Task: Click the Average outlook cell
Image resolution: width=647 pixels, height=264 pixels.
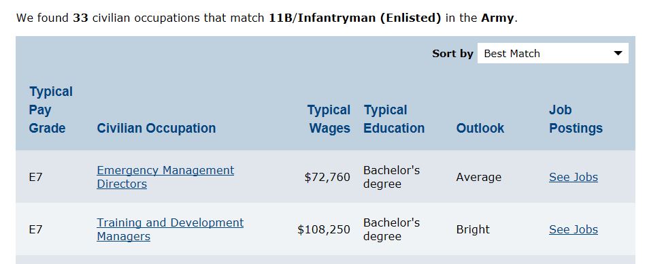Action: tap(479, 177)
